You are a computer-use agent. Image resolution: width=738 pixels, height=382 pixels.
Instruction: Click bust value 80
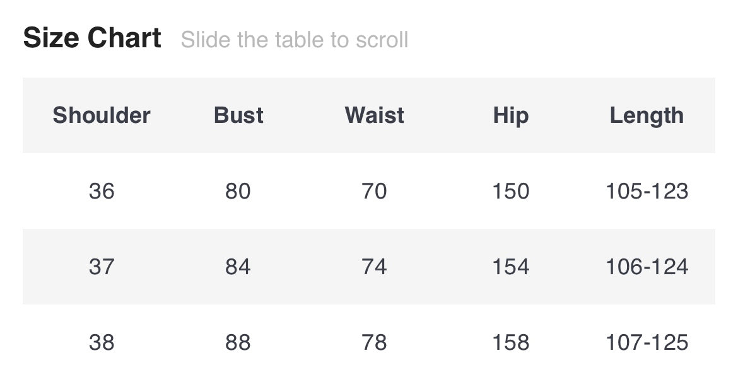click(238, 191)
